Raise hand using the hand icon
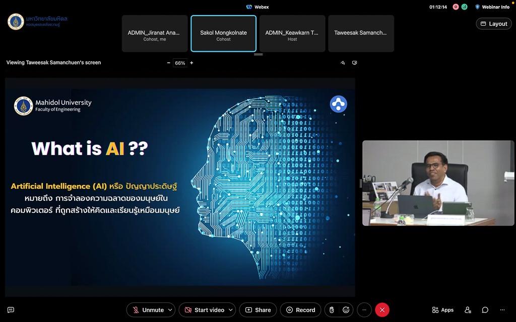The image size is (516, 322). click(x=332, y=310)
